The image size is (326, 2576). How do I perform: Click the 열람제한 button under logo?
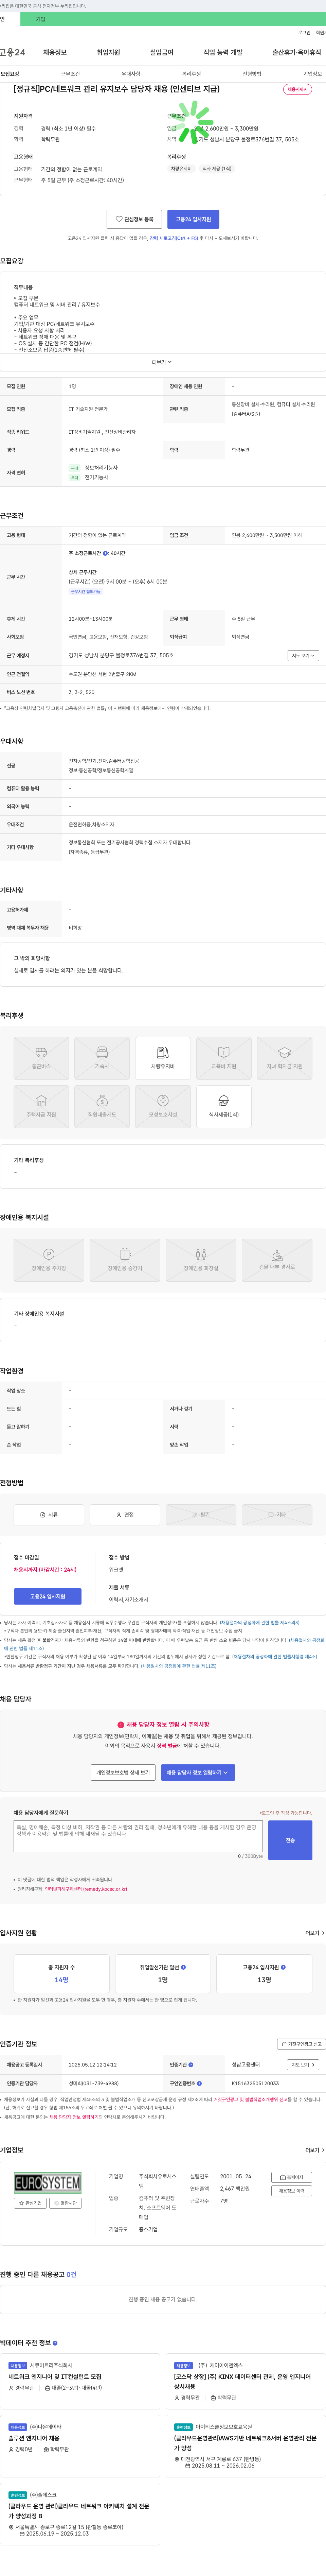(x=66, y=2203)
